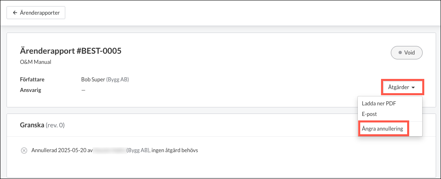The height and width of the screenshot is (179, 441).
Task: Select Ladda ner PDF from menu
Action: coord(379,103)
